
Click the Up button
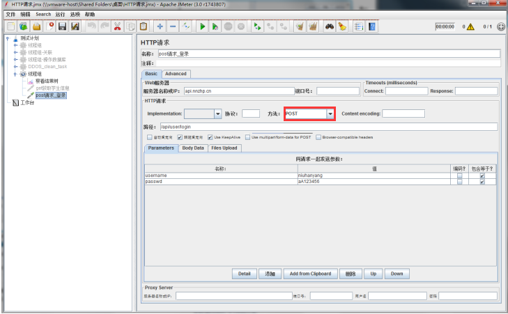(374, 274)
